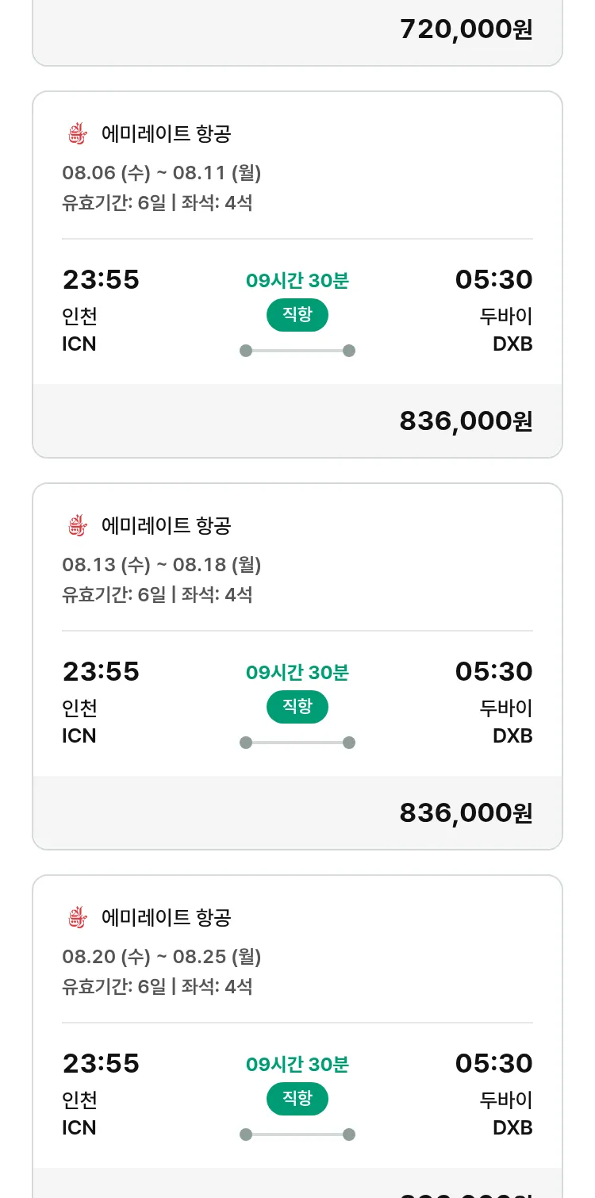
Task: Click 에미레이트 항공 name on 08.20 card
Action: click(x=166, y=917)
